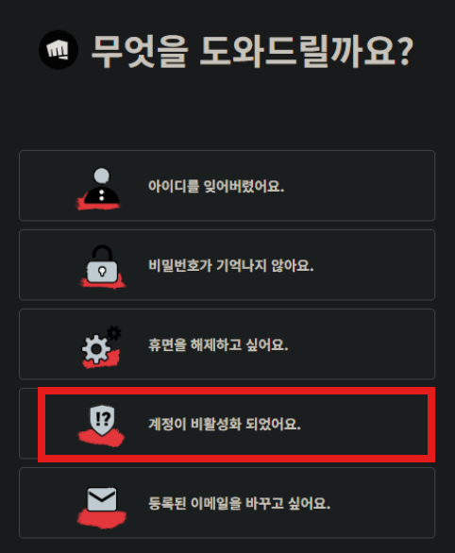The image size is (455, 553).
Task: Click the envelope email icon
Action: (x=102, y=499)
